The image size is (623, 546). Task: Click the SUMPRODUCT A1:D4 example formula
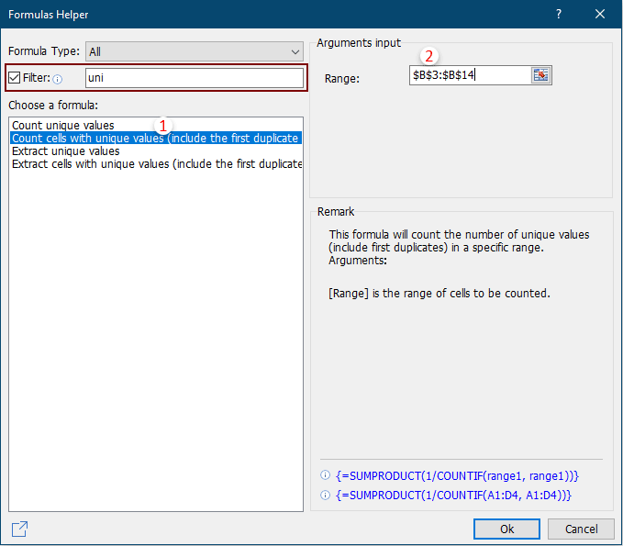click(454, 495)
